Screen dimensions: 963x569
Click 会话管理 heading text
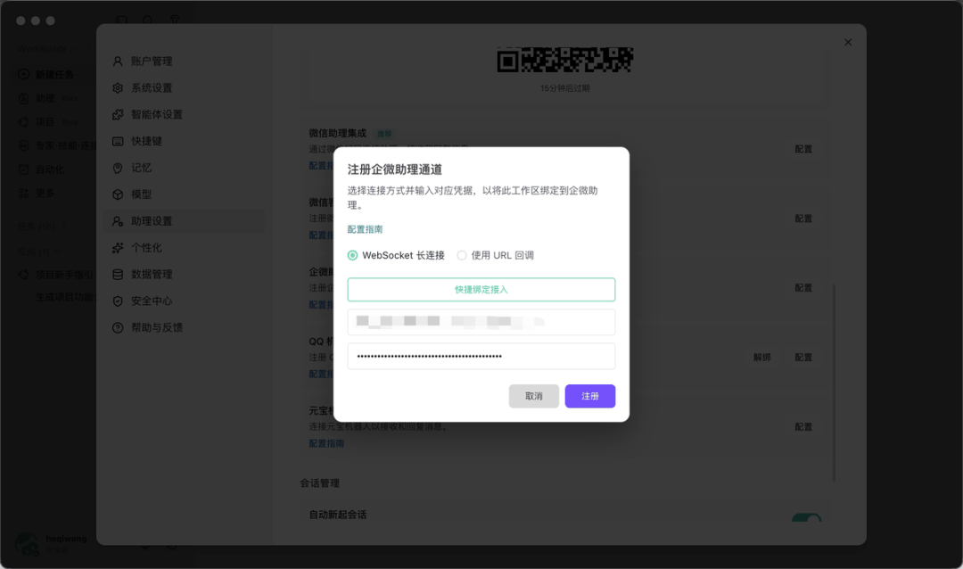coord(319,483)
